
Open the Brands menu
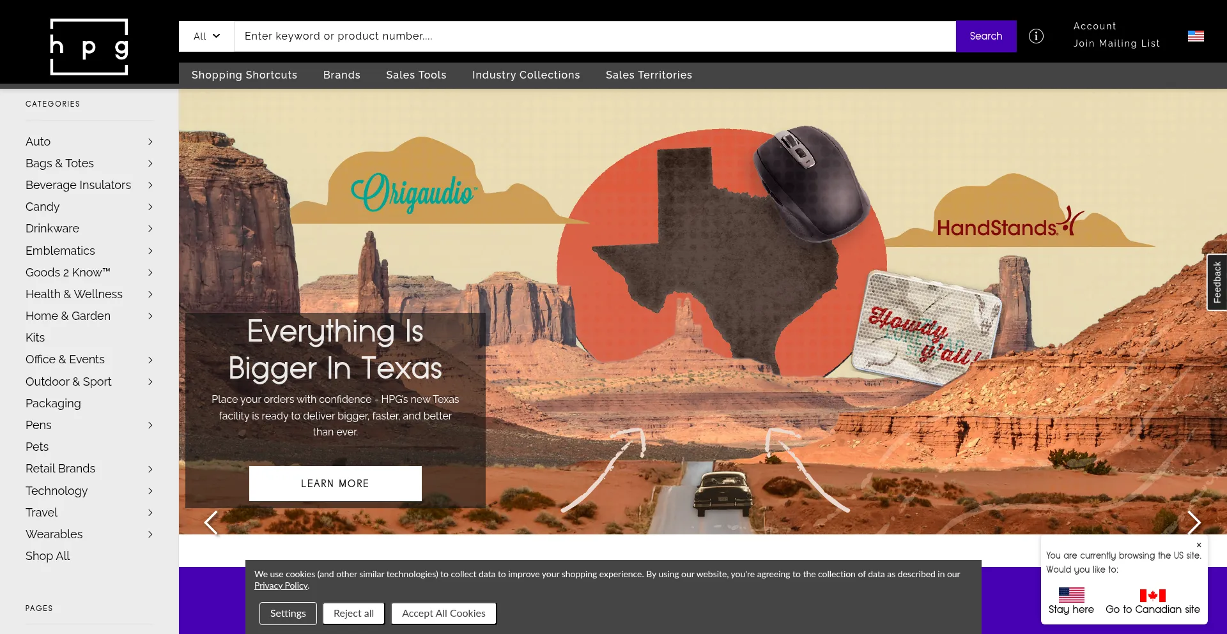pos(341,75)
